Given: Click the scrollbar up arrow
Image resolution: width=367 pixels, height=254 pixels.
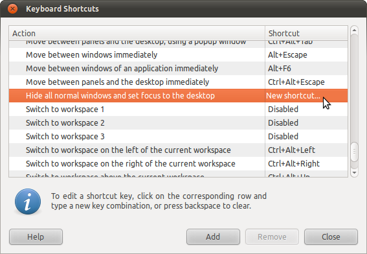Looking at the screenshot, I should [354, 30].
